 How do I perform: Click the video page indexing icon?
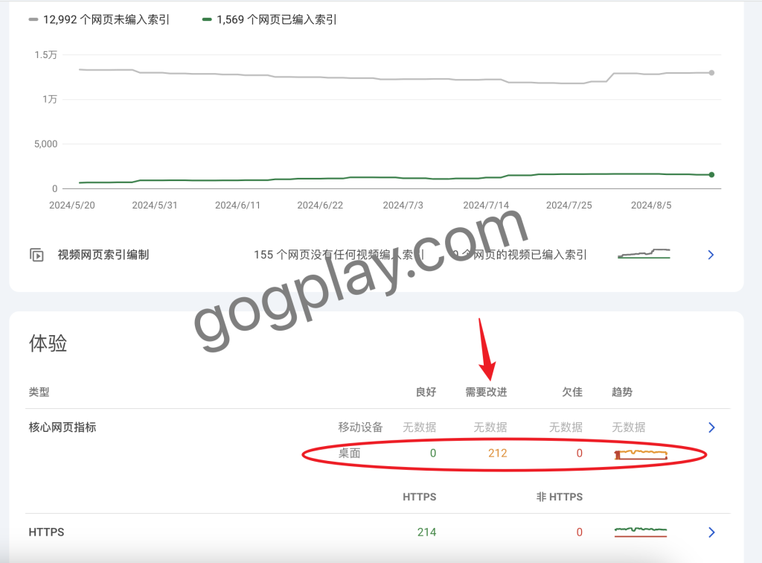click(36, 255)
